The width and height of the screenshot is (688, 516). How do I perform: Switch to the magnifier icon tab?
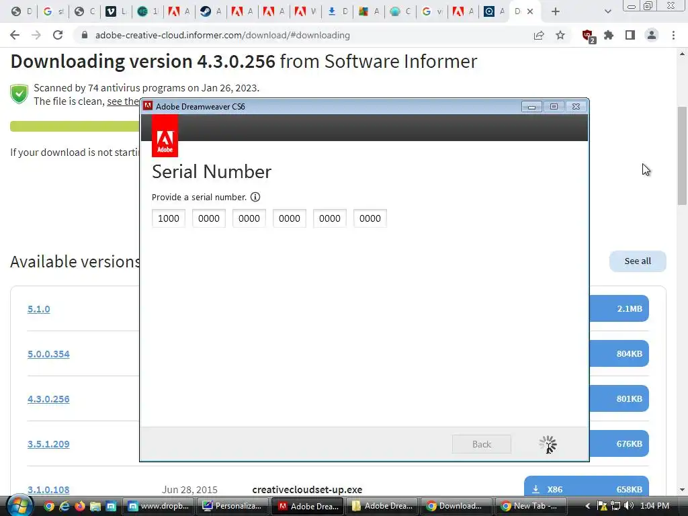494,11
